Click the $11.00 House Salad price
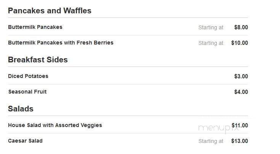280x154 pixels. [x=240, y=125]
